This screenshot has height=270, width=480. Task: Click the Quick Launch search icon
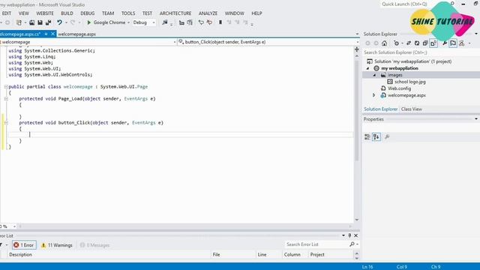pos(452,4)
